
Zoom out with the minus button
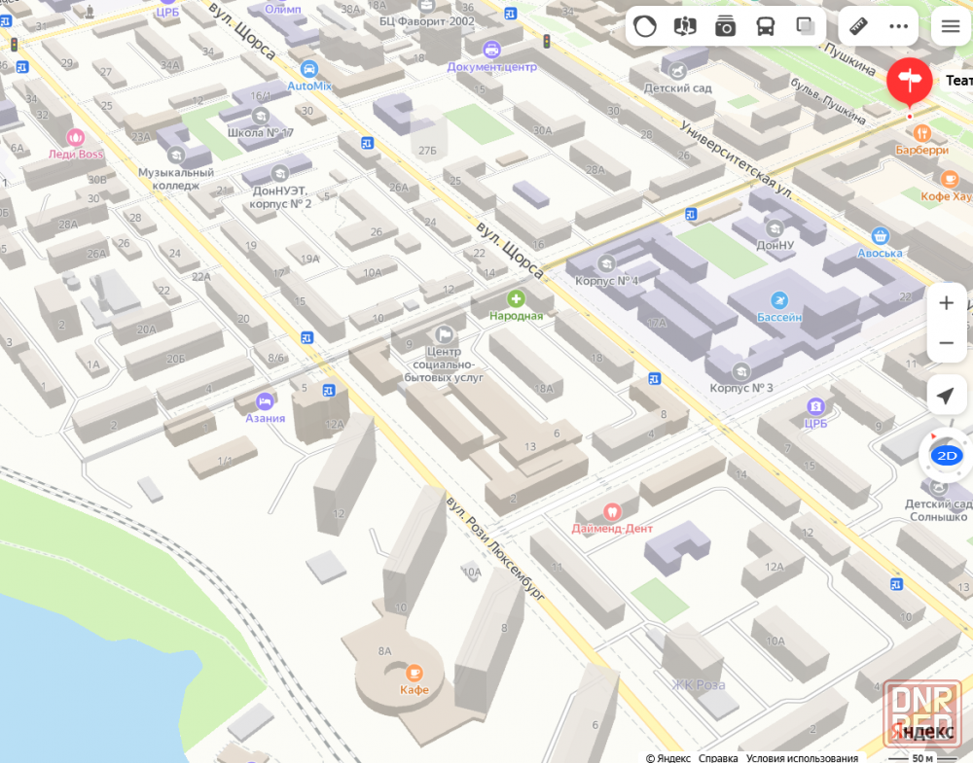(946, 343)
